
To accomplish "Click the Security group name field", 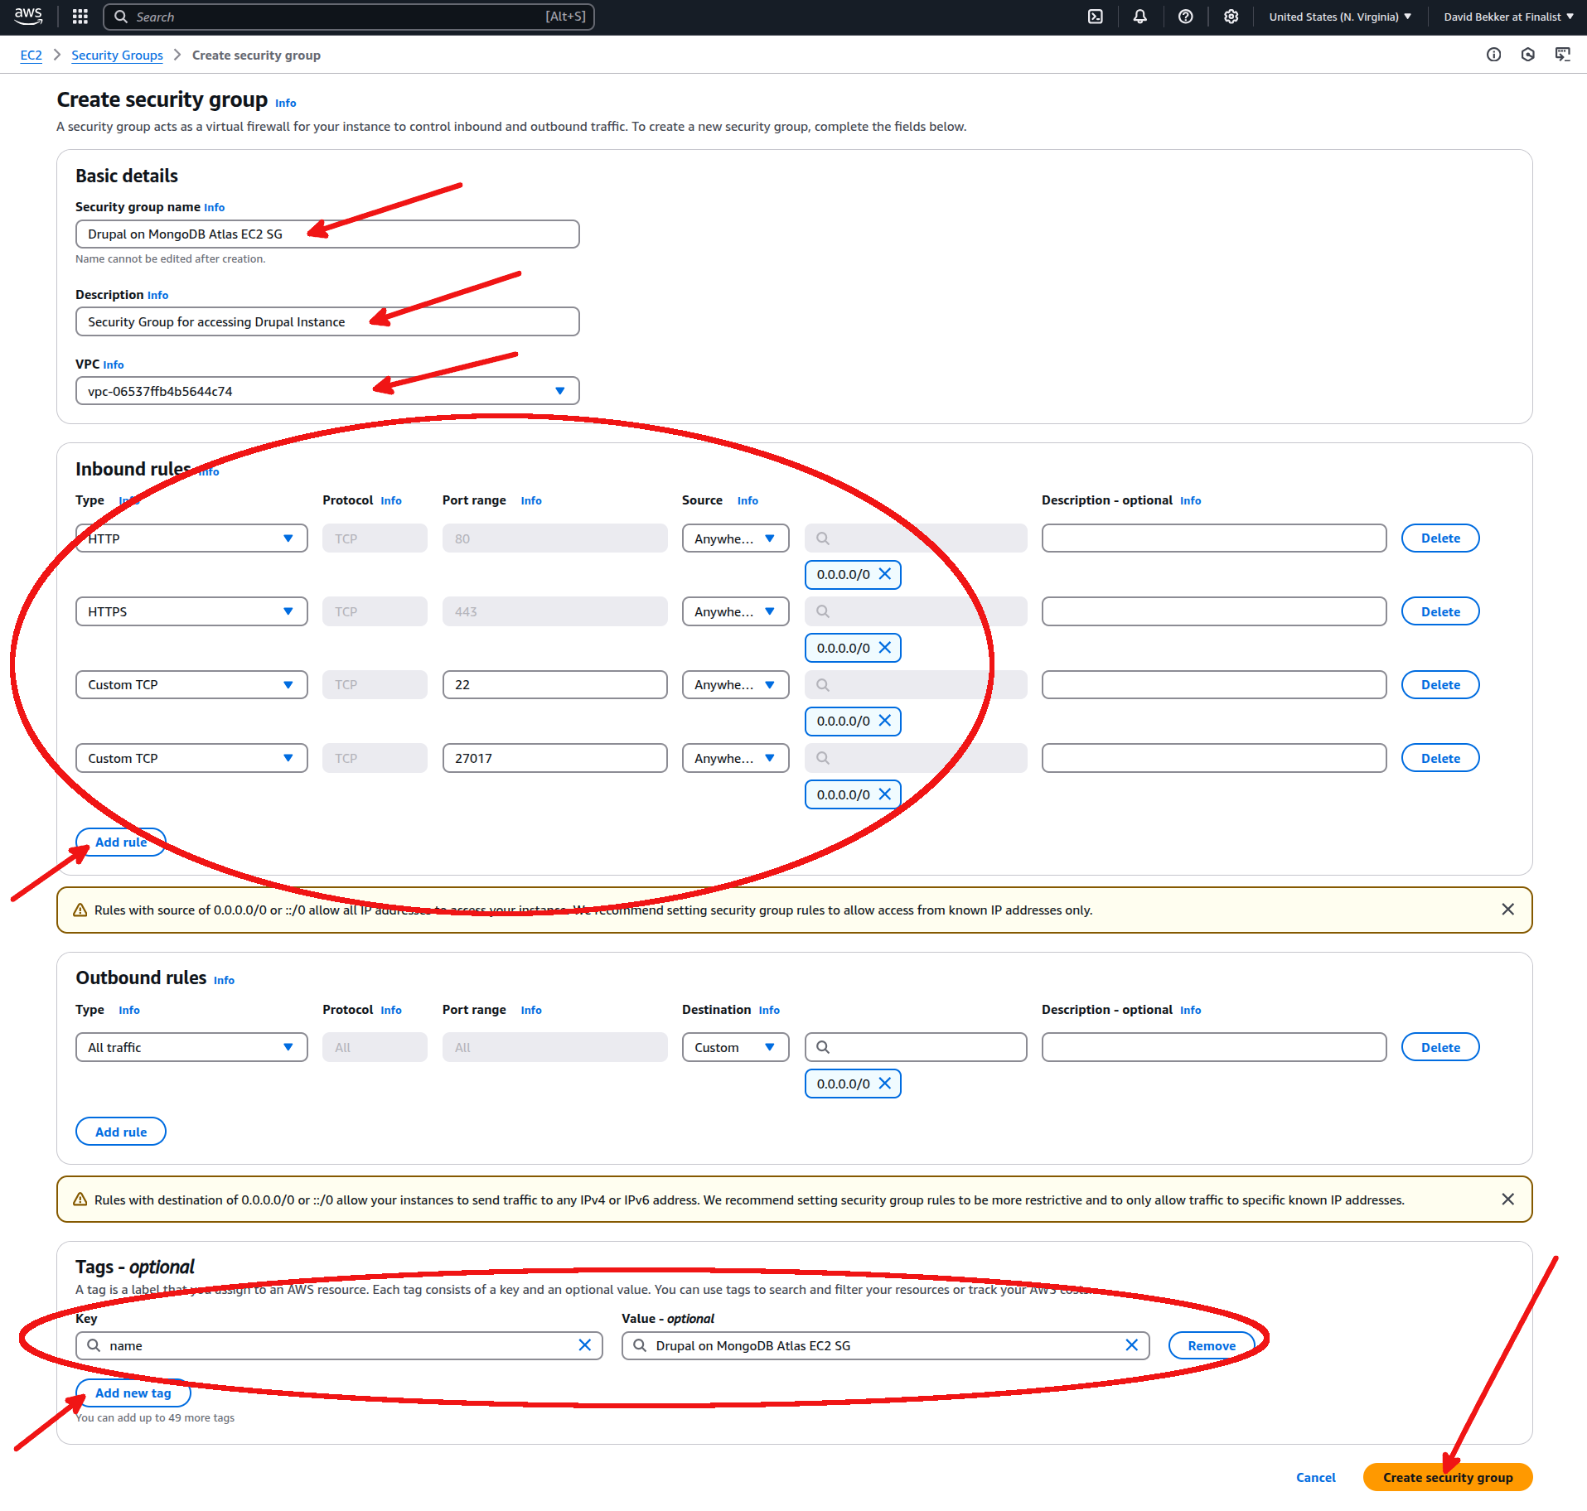I will [327, 234].
